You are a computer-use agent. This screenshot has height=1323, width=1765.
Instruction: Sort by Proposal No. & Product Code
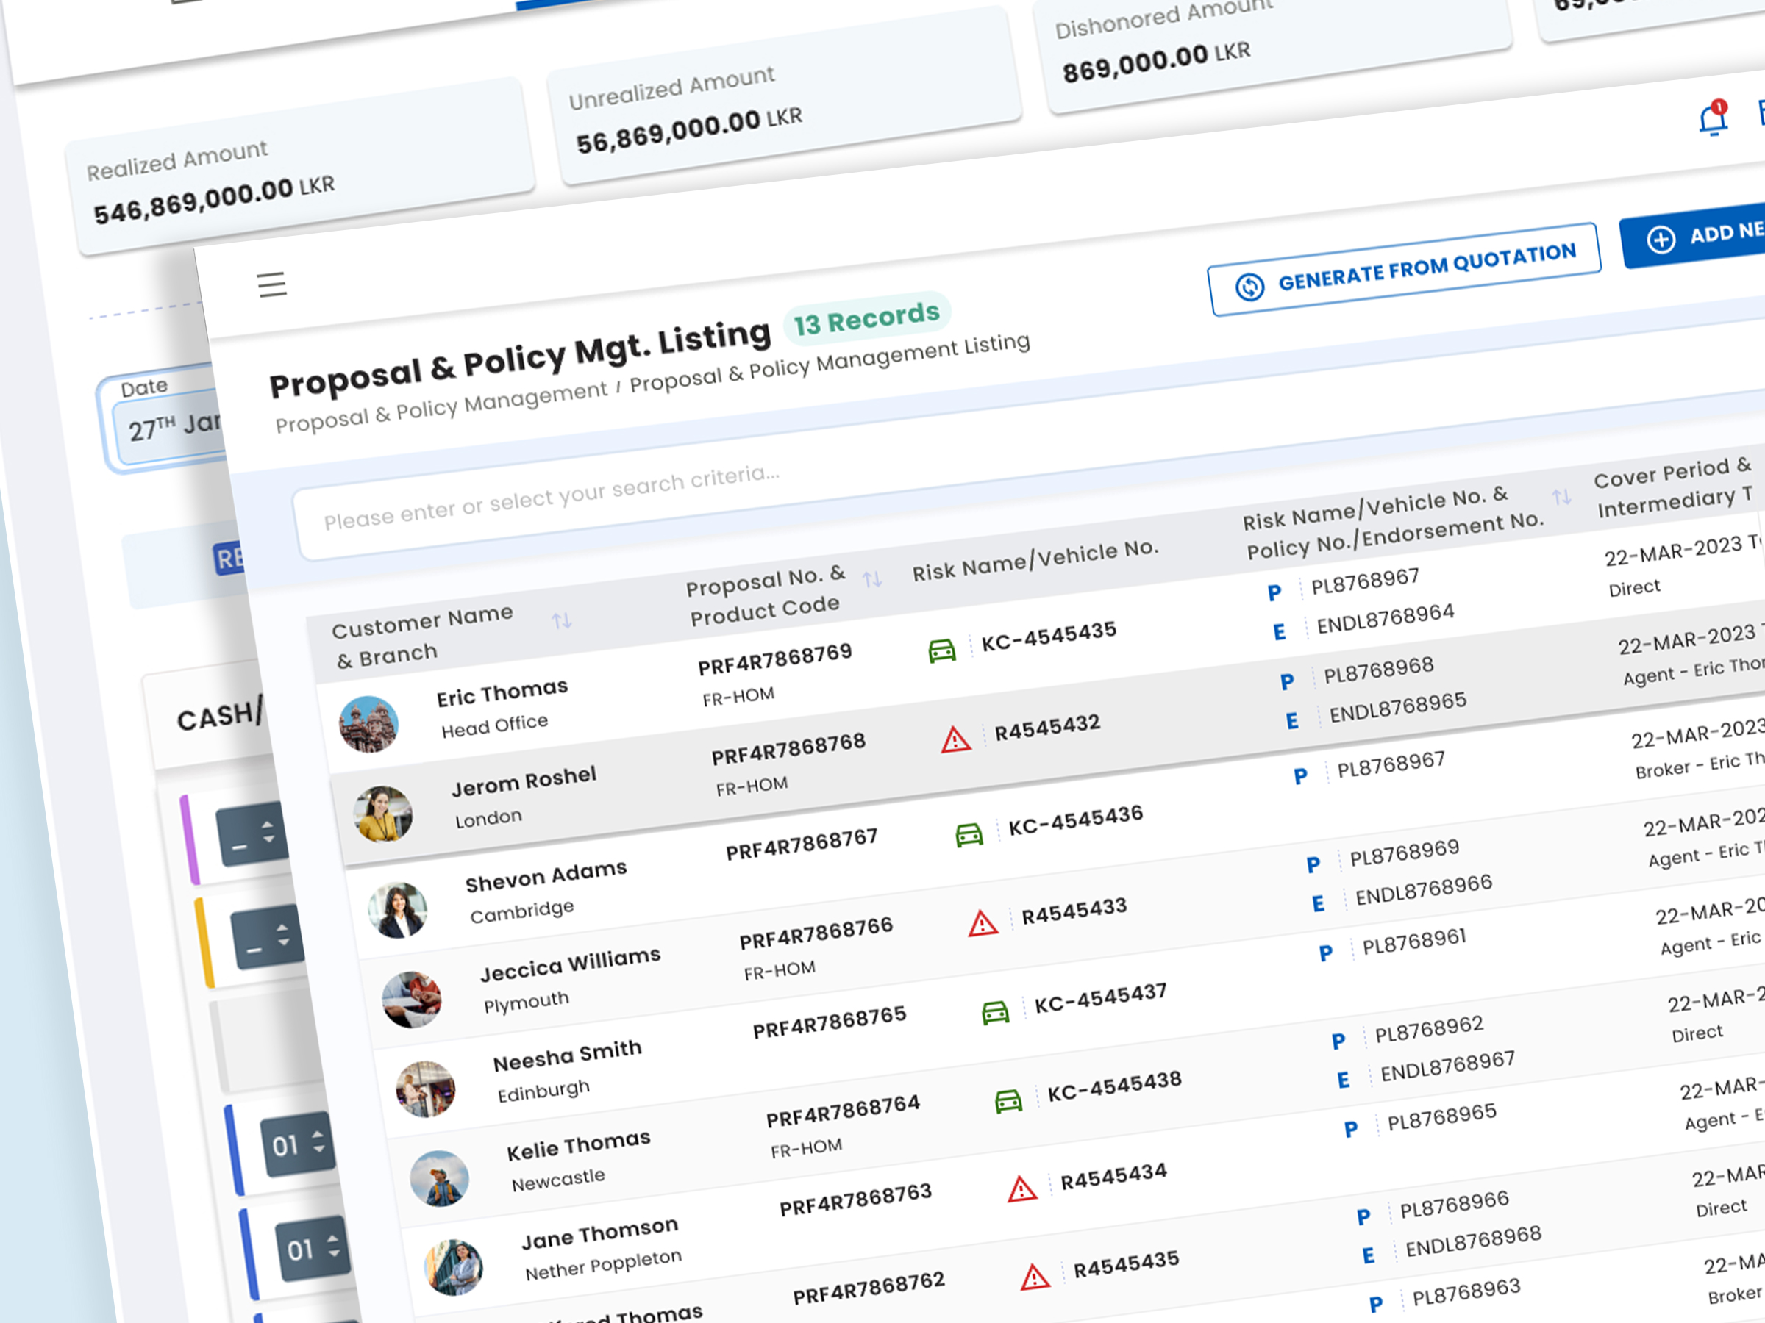click(x=872, y=580)
